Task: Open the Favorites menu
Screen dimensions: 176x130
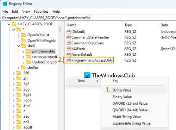Action: coord(41,11)
